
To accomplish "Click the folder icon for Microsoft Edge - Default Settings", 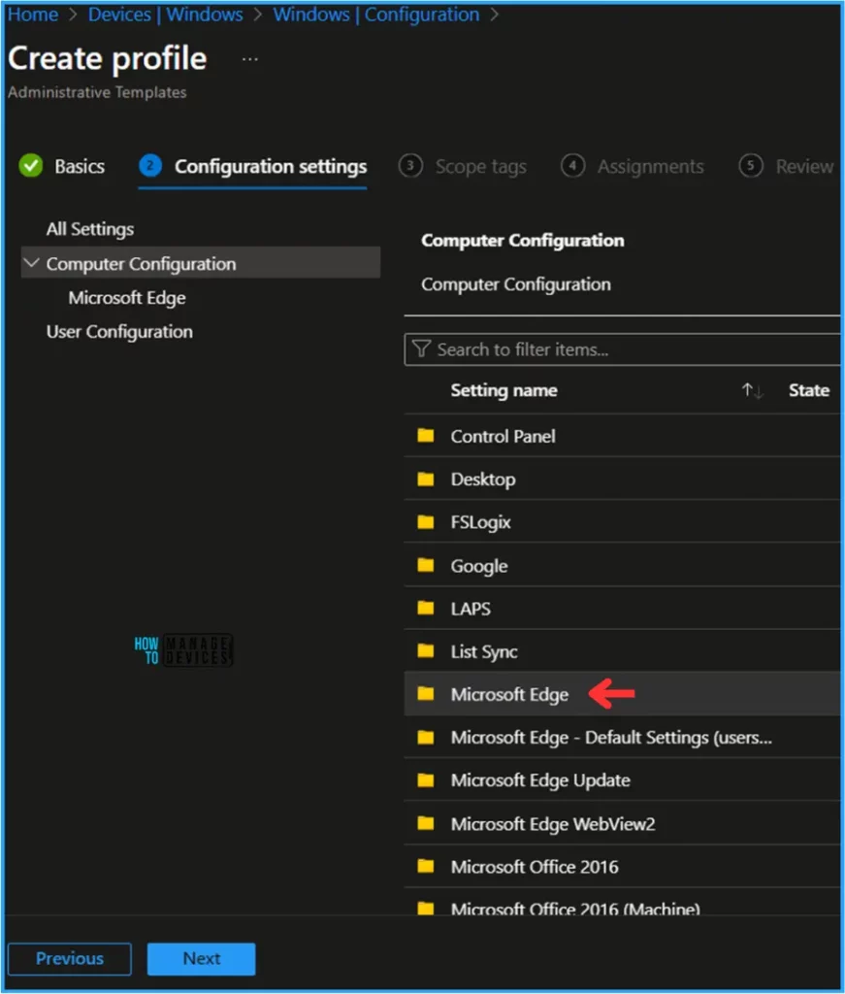I will (x=426, y=738).
